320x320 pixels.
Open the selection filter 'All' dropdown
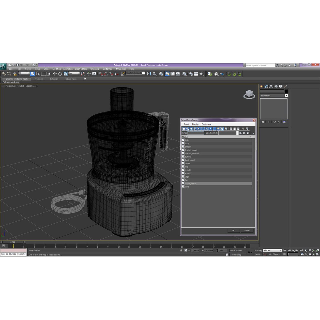tap(24, 73)
